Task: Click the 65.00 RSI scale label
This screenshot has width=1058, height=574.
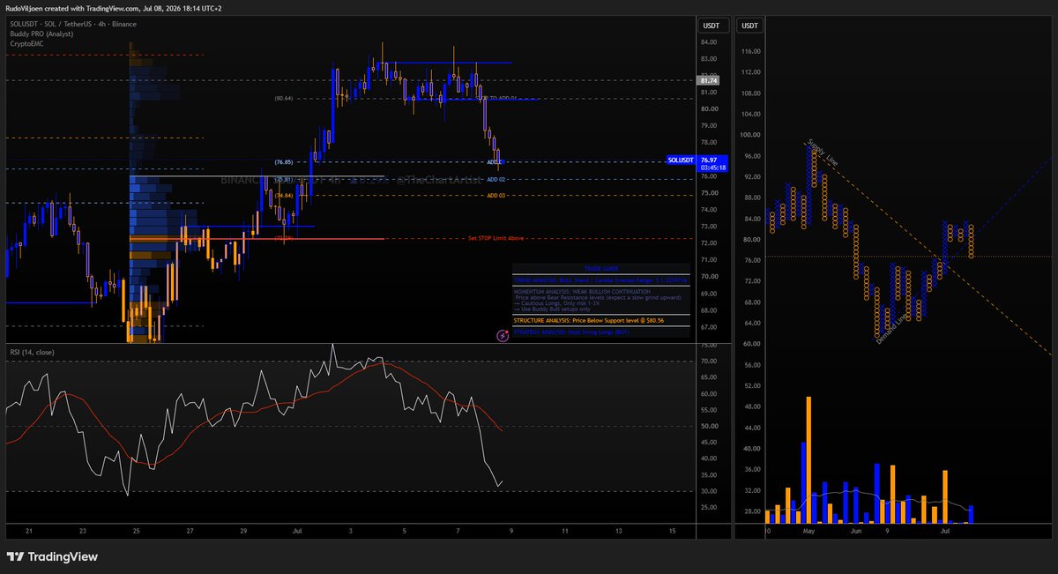Action: 707,377
